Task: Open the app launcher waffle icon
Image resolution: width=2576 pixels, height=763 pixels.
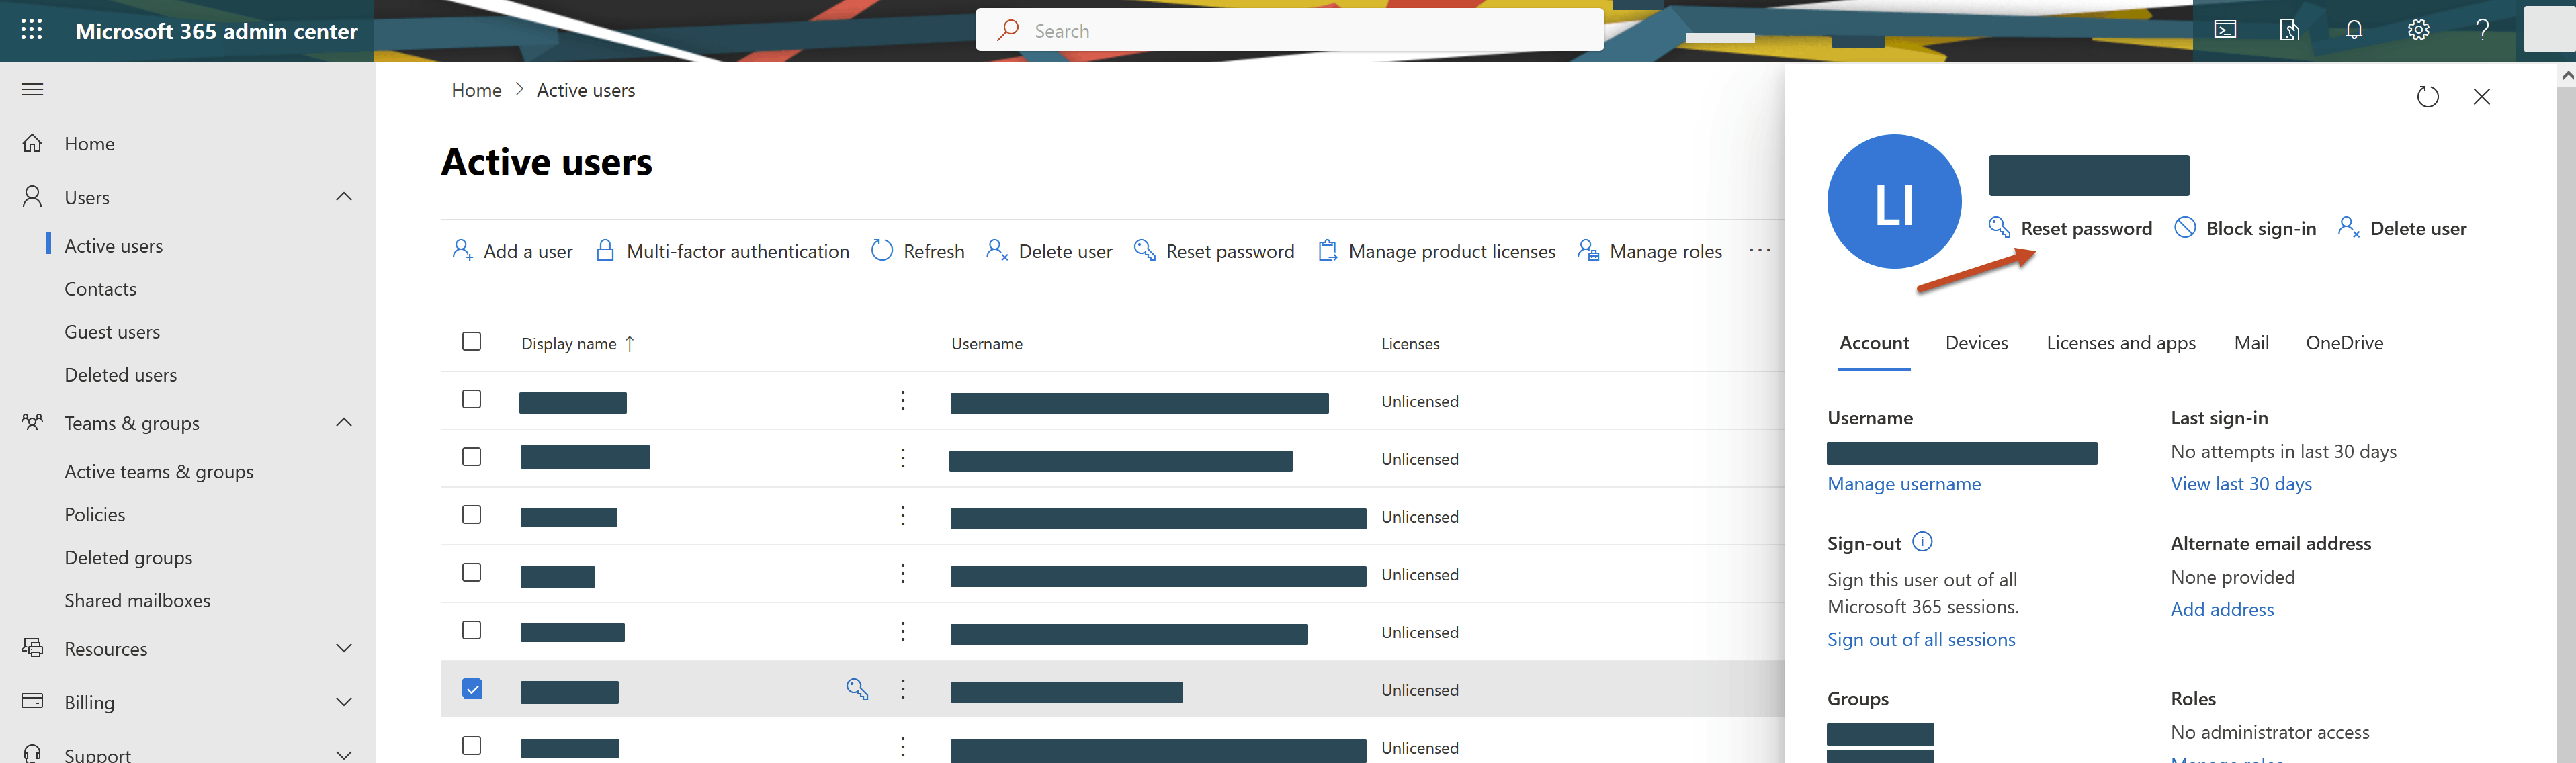Action: (31, 30)
